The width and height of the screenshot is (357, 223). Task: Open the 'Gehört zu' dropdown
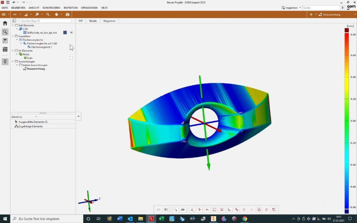(36, 117)
